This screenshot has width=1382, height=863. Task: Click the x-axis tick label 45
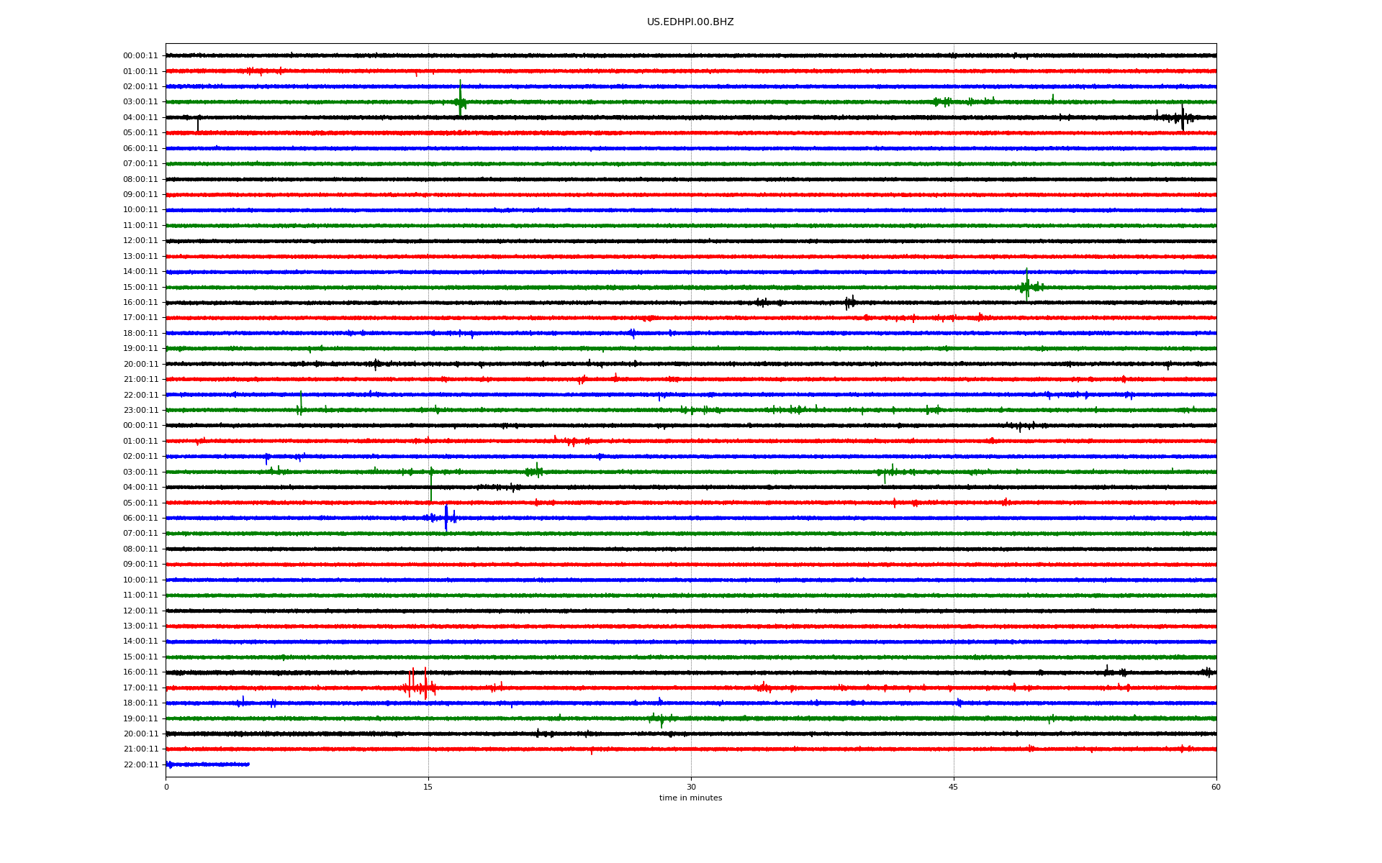coord(953,787)
